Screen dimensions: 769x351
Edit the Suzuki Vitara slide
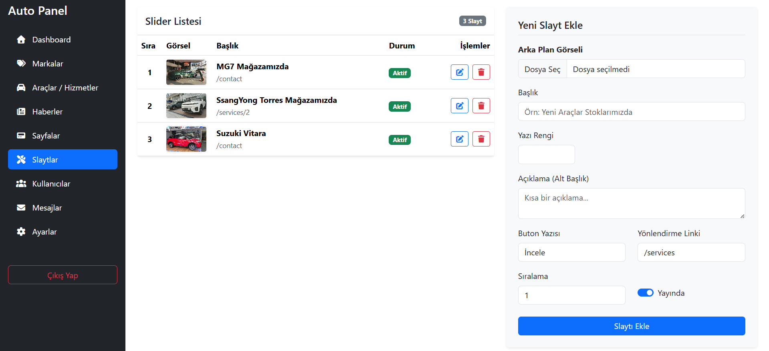click(459, 139)
